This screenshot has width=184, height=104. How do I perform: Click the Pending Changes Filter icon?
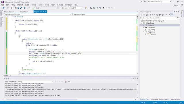tap(151, 15)
